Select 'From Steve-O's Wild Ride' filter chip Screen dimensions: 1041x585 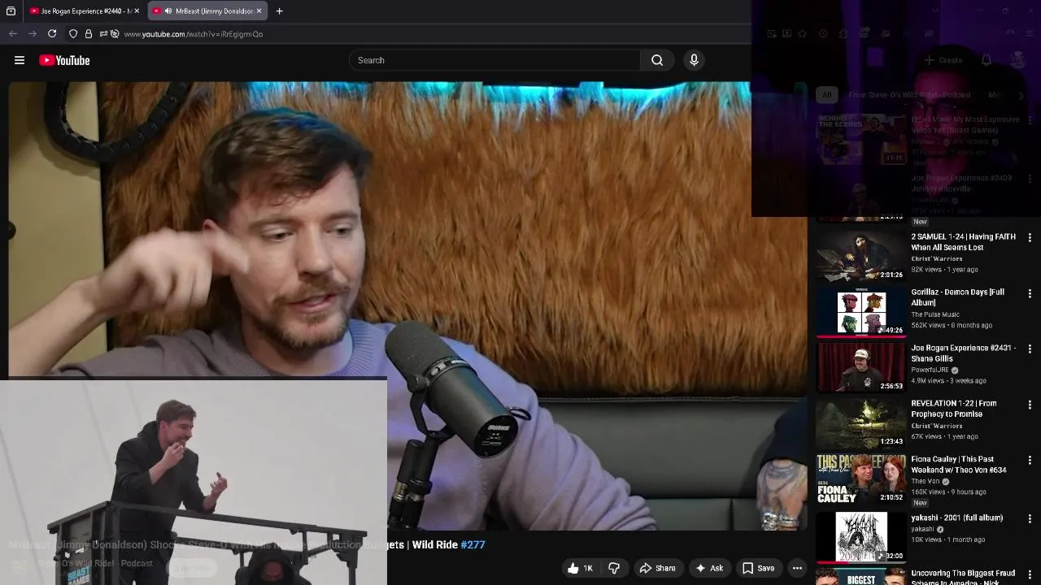(909, 95)
